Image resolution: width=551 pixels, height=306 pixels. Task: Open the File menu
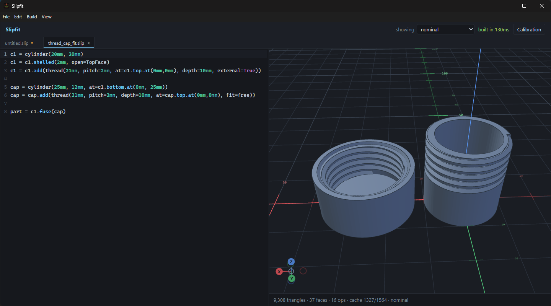pos(6,17)
